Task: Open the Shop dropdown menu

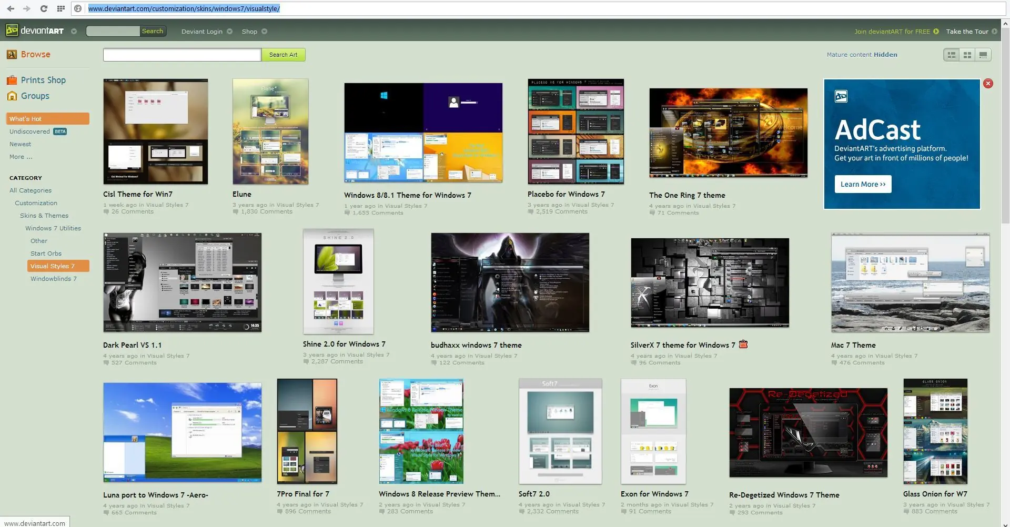Action: (x=254, y=32)
